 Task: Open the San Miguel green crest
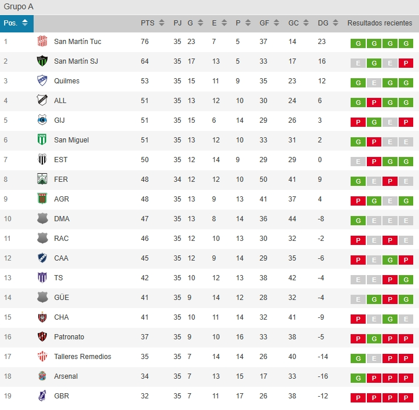(x=42, y=140)
